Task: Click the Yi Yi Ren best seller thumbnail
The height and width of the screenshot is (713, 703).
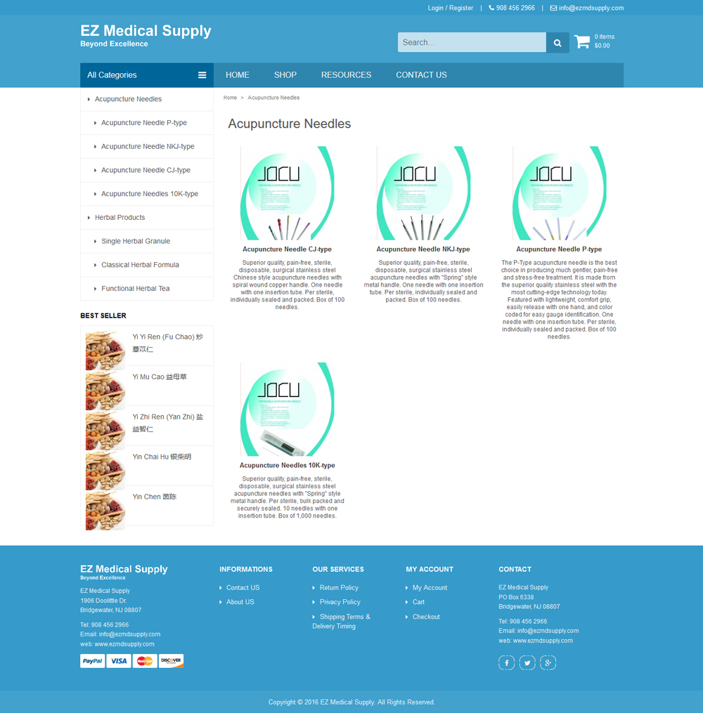Action: pyautogui.click(x=105, y=350)
